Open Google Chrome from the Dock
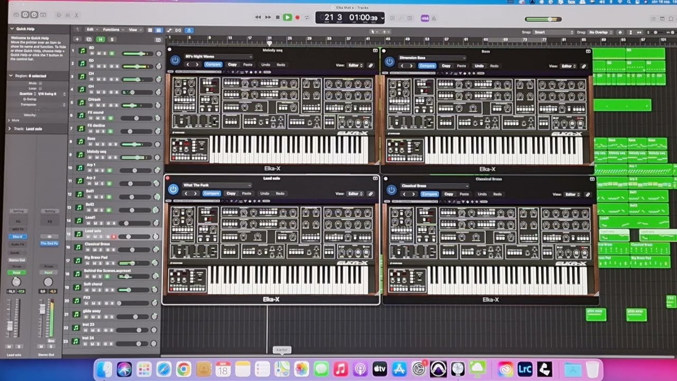Screen dimensions: 677x381 coord(184,369)
